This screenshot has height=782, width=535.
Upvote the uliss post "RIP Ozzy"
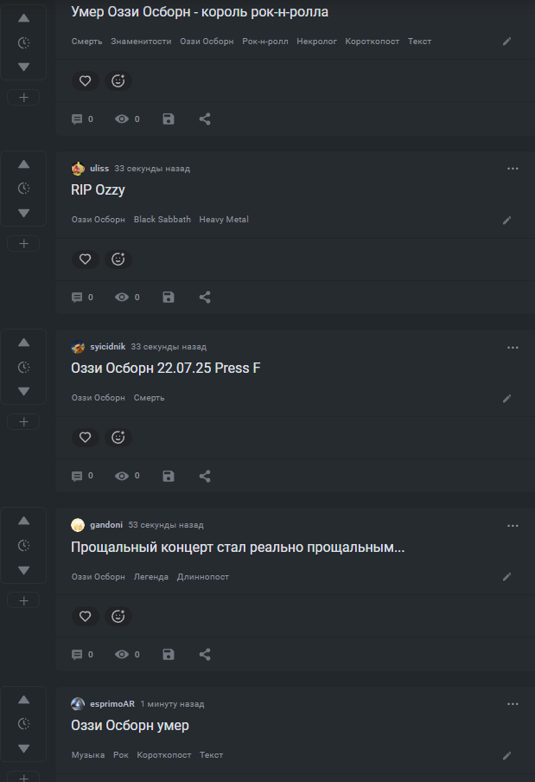tap(24, 164)
